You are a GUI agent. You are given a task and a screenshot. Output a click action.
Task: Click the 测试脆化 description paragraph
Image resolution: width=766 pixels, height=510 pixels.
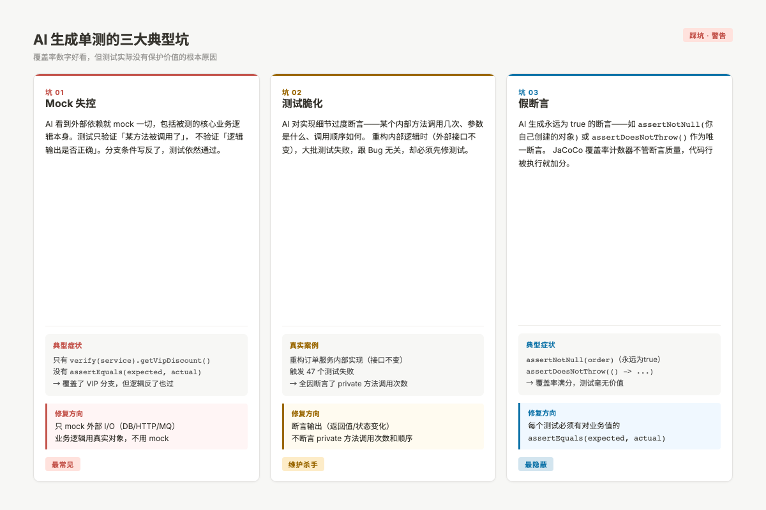(383, 137)
